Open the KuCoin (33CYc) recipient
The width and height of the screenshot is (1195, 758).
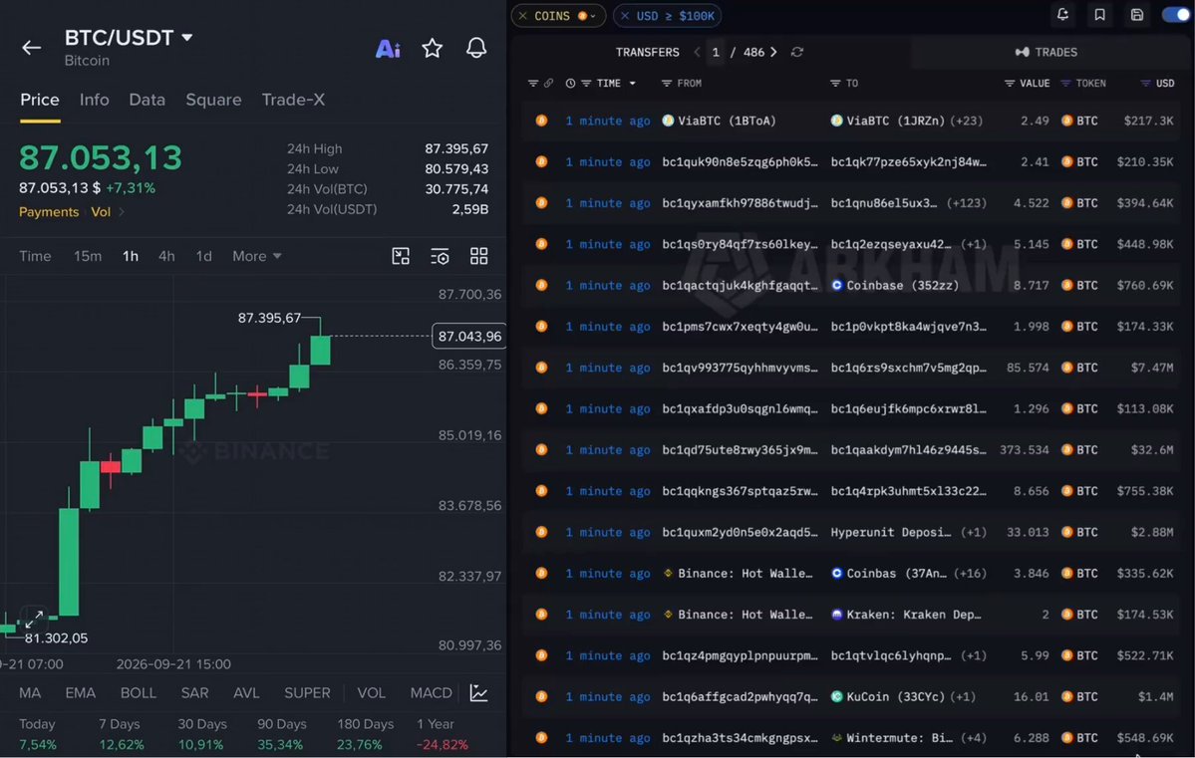(888, 696)
